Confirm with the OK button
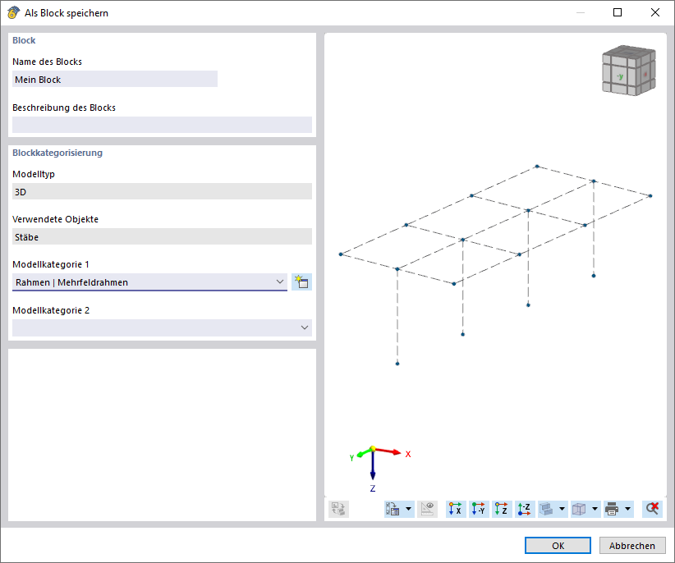The image size is (675, 563). click(558, 546)
